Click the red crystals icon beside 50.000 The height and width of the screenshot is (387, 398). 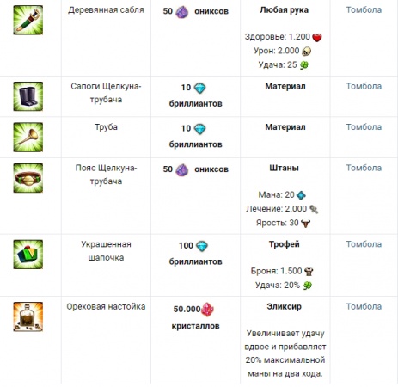(x=207, y=310)
